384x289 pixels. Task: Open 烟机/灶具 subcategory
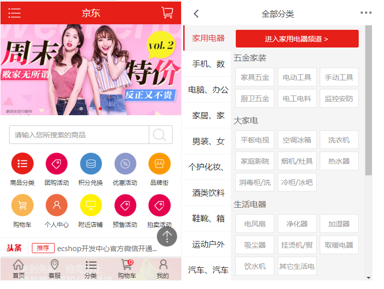[297, 161]
